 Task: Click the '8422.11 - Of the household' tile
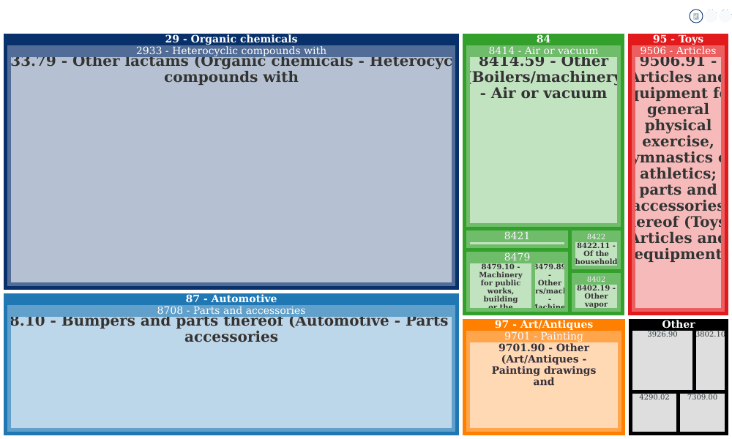(596, 254)
